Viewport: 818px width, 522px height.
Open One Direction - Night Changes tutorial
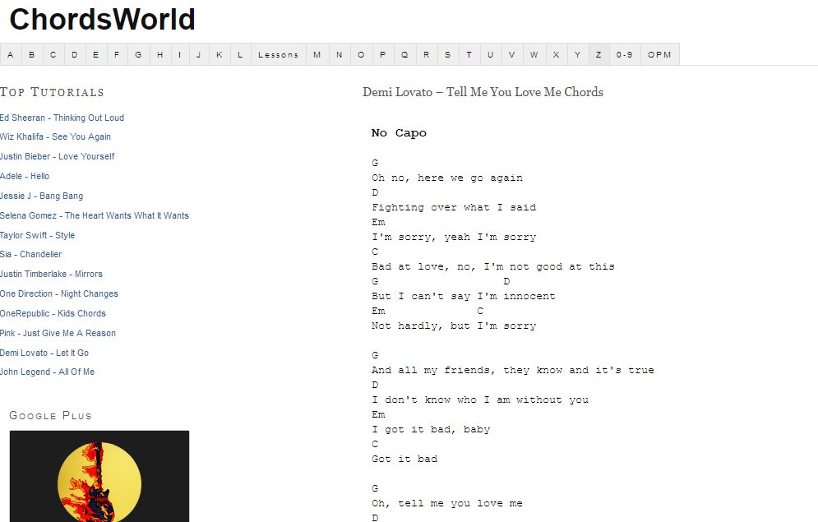tap(59, 294)
